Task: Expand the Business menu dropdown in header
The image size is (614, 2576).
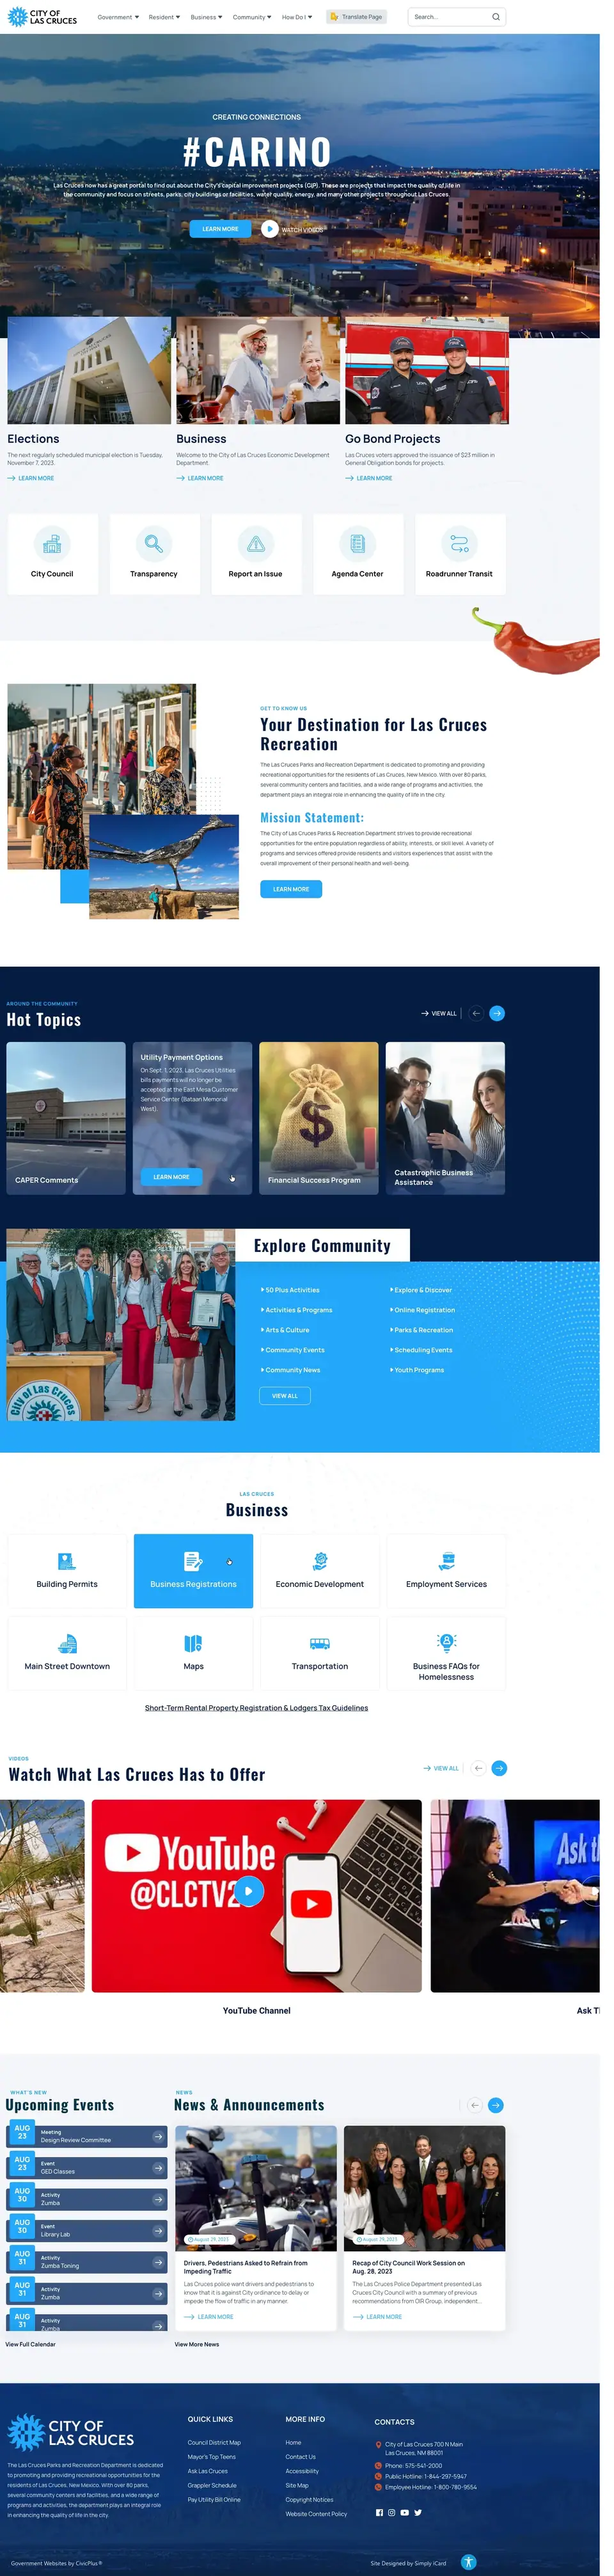Action: coord(207,17)
